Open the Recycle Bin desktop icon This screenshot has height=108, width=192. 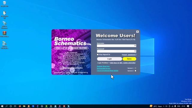coord(4,4)
